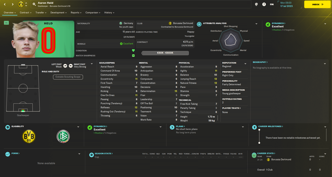
Task: Expand the Biography panel dropdown
Action: (x=325, y=64)
